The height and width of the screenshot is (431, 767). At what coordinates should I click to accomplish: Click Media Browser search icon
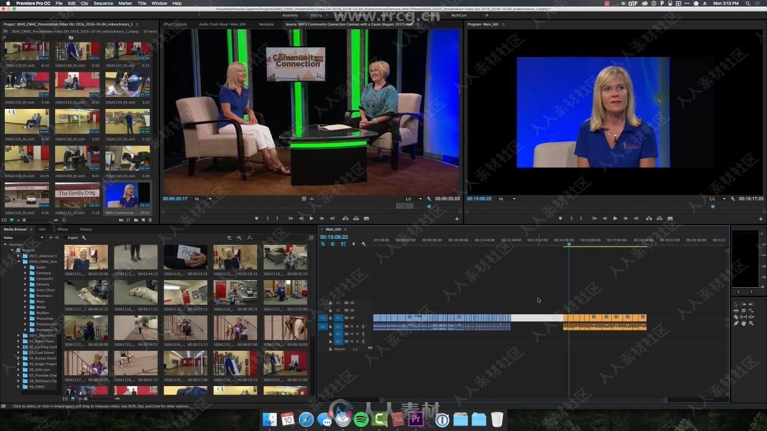pyautogui.click(x=250, y=238)
